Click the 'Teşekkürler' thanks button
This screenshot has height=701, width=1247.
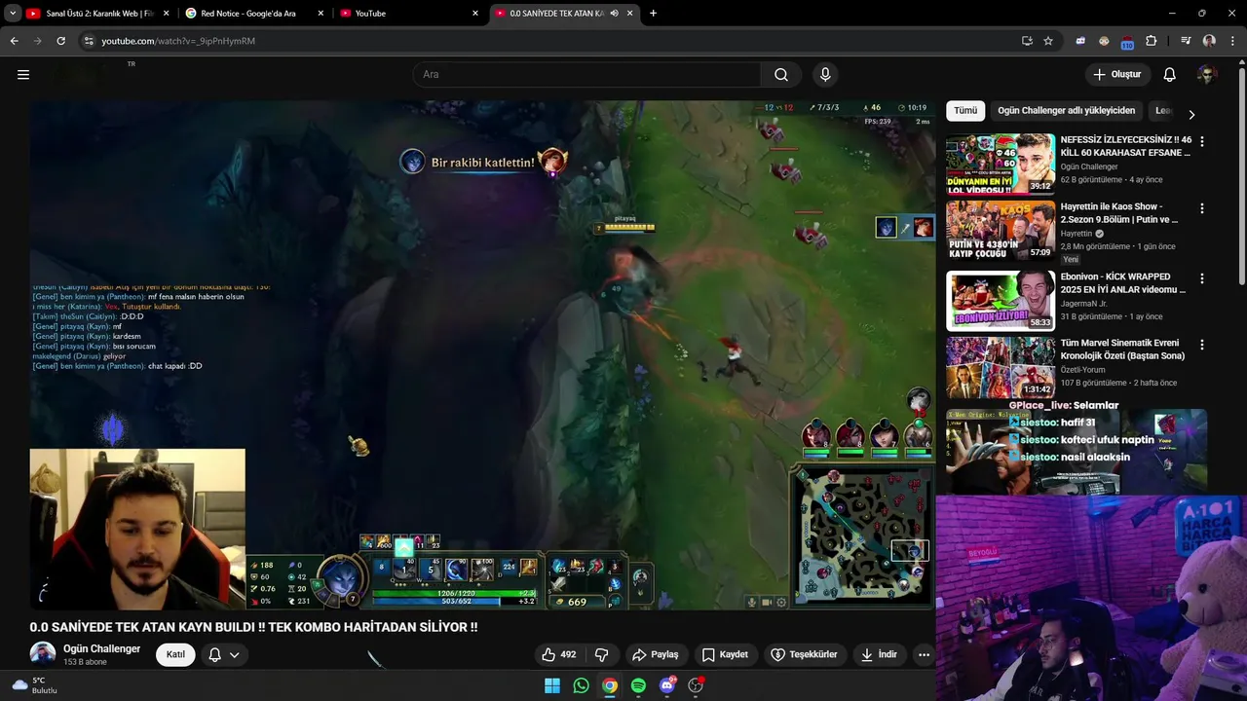click(805, 654)
